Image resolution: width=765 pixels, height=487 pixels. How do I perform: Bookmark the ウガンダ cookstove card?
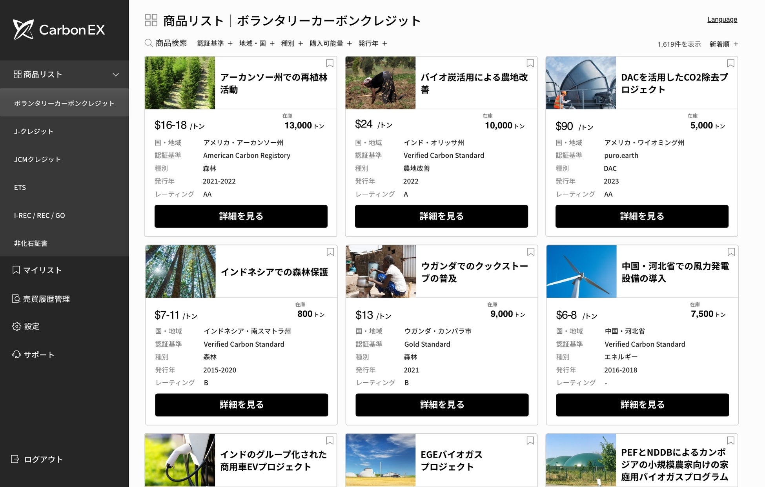[530, 252]
